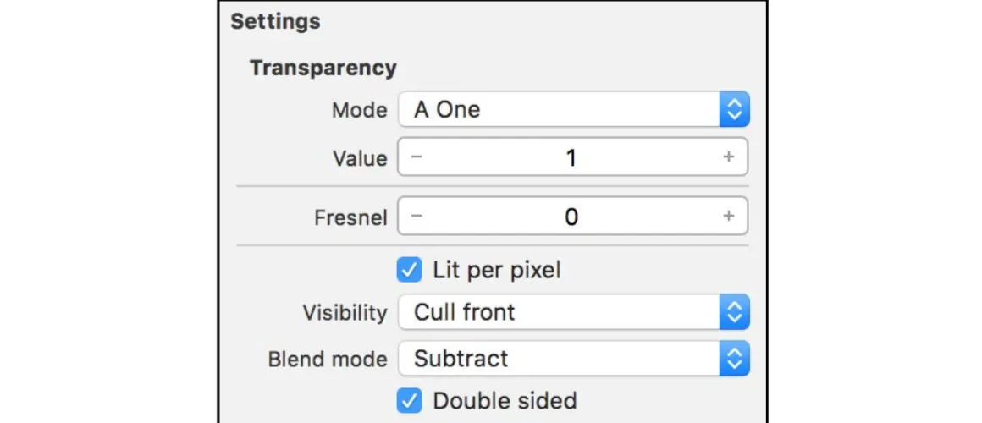The image size is (982, 423).
Task: Uncheck the Double sided checkbox
Action: pos(409,401)
